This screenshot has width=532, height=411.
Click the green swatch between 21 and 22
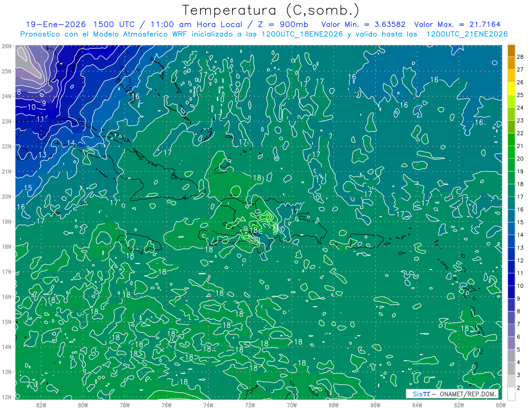511,140
